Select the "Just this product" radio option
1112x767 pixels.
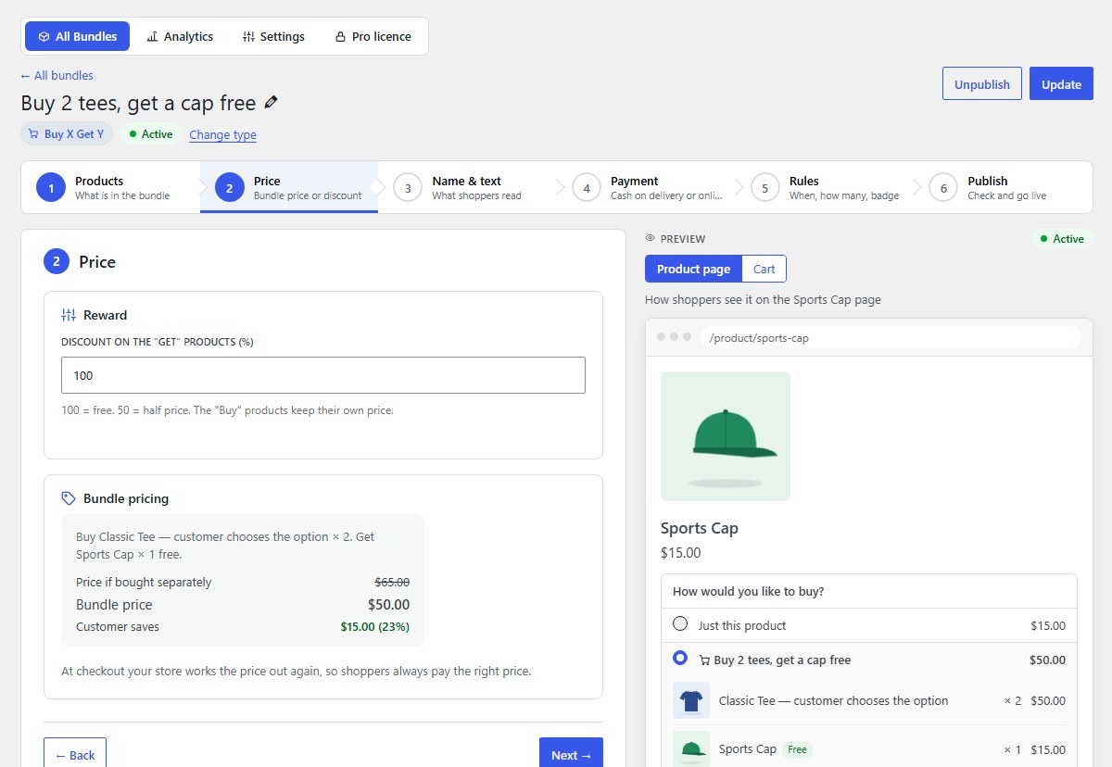pyautogui.click(x=680, y=624)
